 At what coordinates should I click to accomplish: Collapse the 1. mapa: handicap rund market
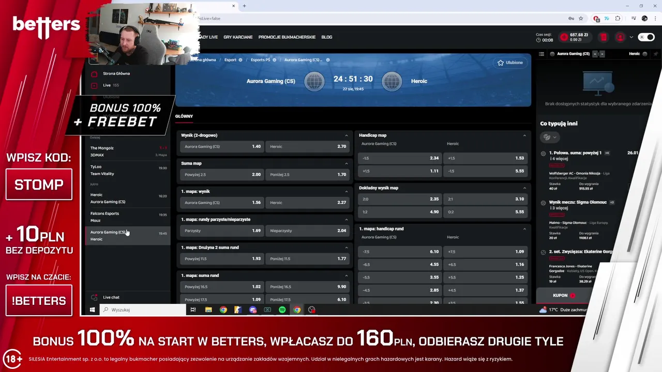524,228
